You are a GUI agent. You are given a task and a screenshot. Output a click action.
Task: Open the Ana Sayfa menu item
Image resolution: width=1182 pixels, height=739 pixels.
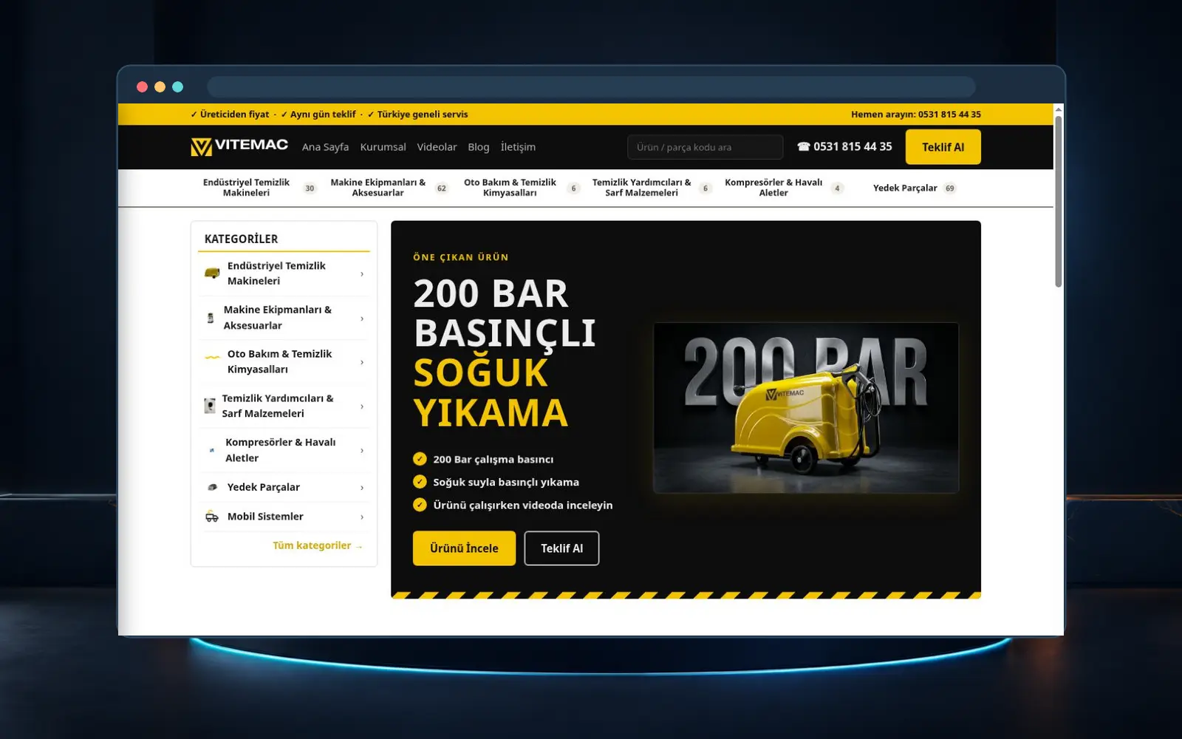click(x=325, y=147)
